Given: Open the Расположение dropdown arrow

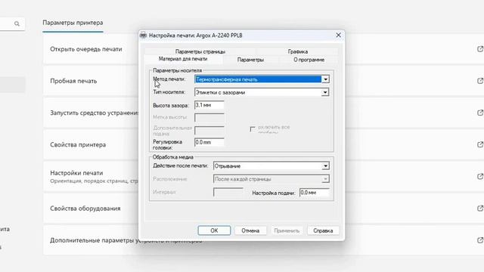Looking at the screenshot, I should [325, 179].
